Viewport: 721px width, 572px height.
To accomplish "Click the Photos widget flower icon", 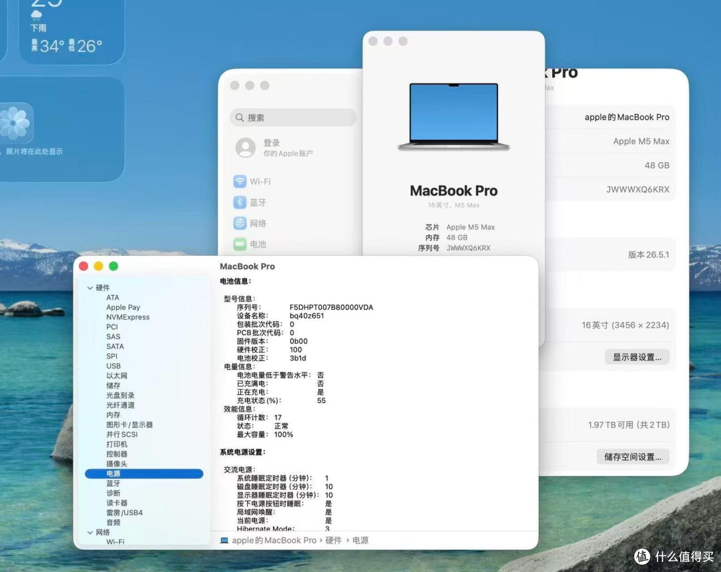I will coord(15,123).
